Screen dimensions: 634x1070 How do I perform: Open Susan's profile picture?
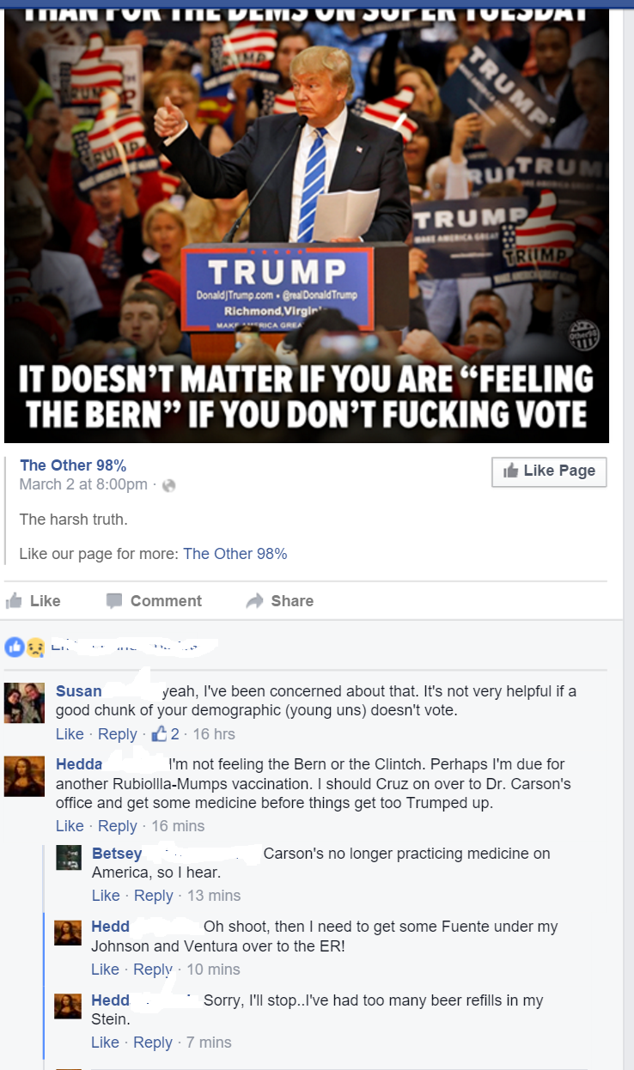point(24,702)
